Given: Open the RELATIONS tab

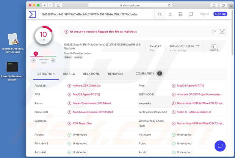Looking at the screenshot, I should pos(91,74).
